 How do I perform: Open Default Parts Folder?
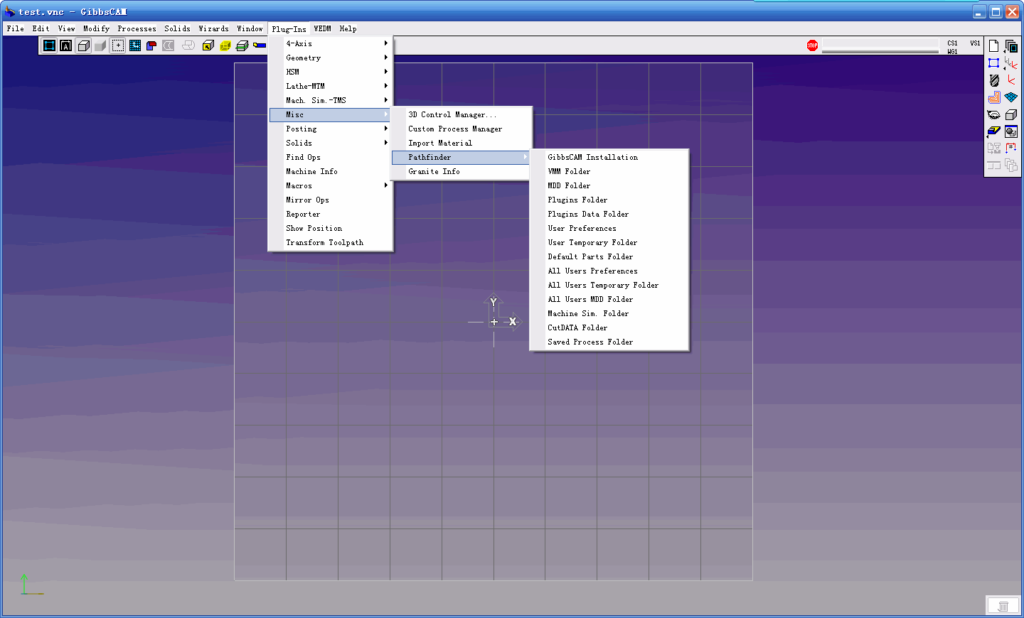point(609,256)
